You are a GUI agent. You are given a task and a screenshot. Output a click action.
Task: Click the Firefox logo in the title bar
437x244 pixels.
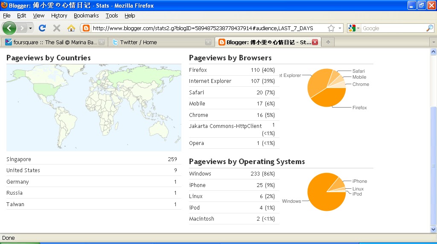4,5
